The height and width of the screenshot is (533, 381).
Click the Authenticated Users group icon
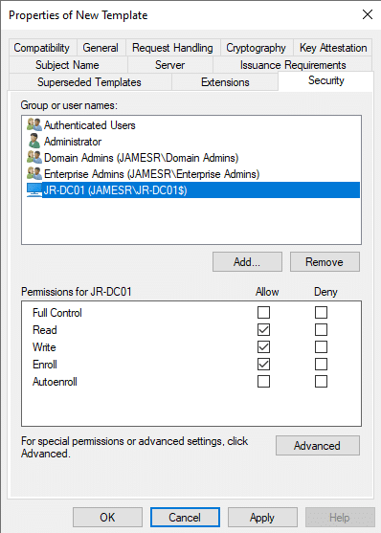pyautogui.click(x=34, y=124)
